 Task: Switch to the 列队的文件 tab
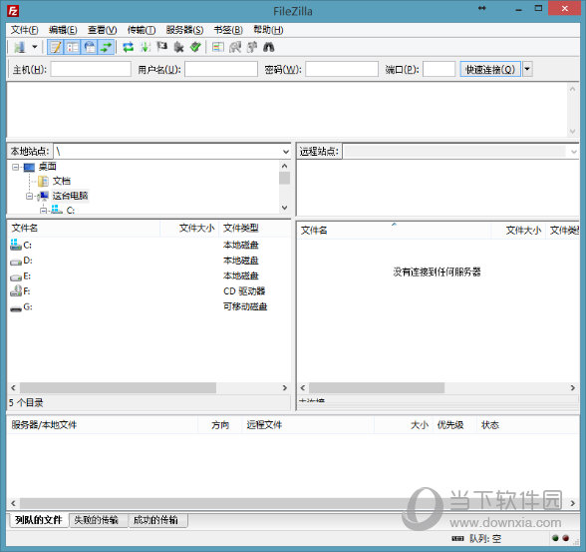[x=39, y=520]
